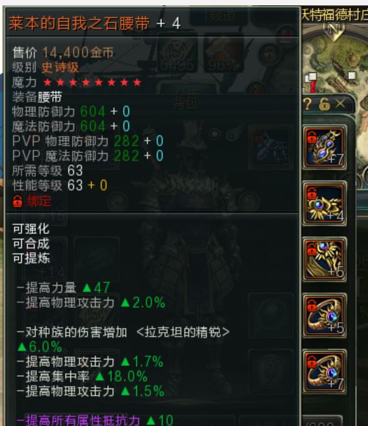Click the item title 莱本的自我之石腰带 +4

[94, 23]
